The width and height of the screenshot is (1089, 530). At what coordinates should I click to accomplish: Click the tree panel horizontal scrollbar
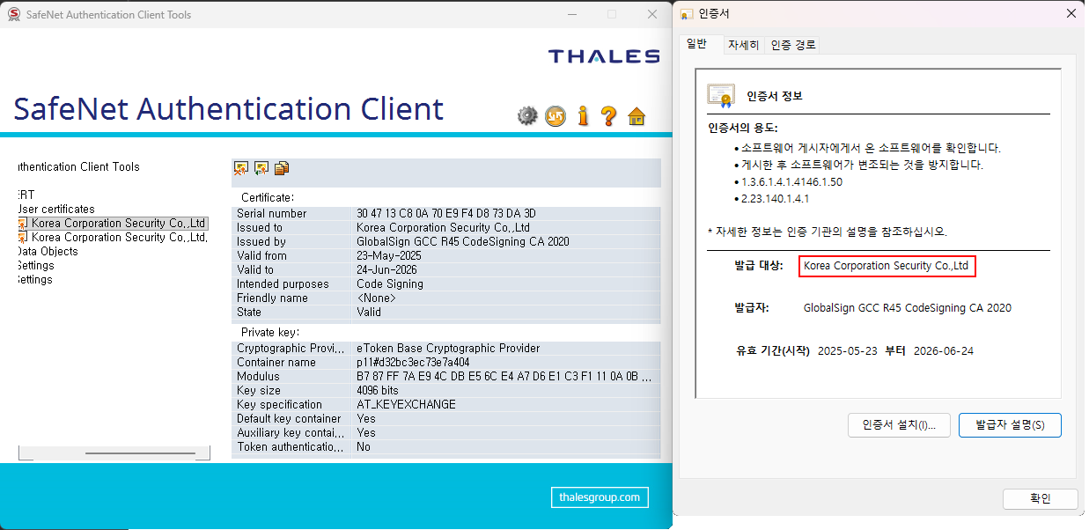click(x=140, y=453)
